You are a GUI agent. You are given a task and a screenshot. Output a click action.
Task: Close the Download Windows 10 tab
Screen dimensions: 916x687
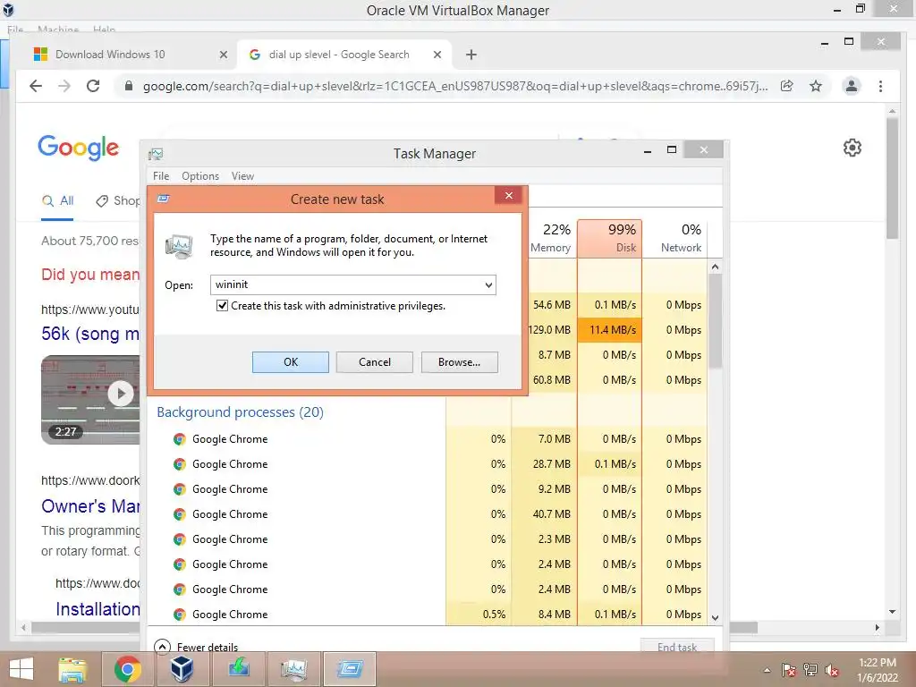(223, 55)
